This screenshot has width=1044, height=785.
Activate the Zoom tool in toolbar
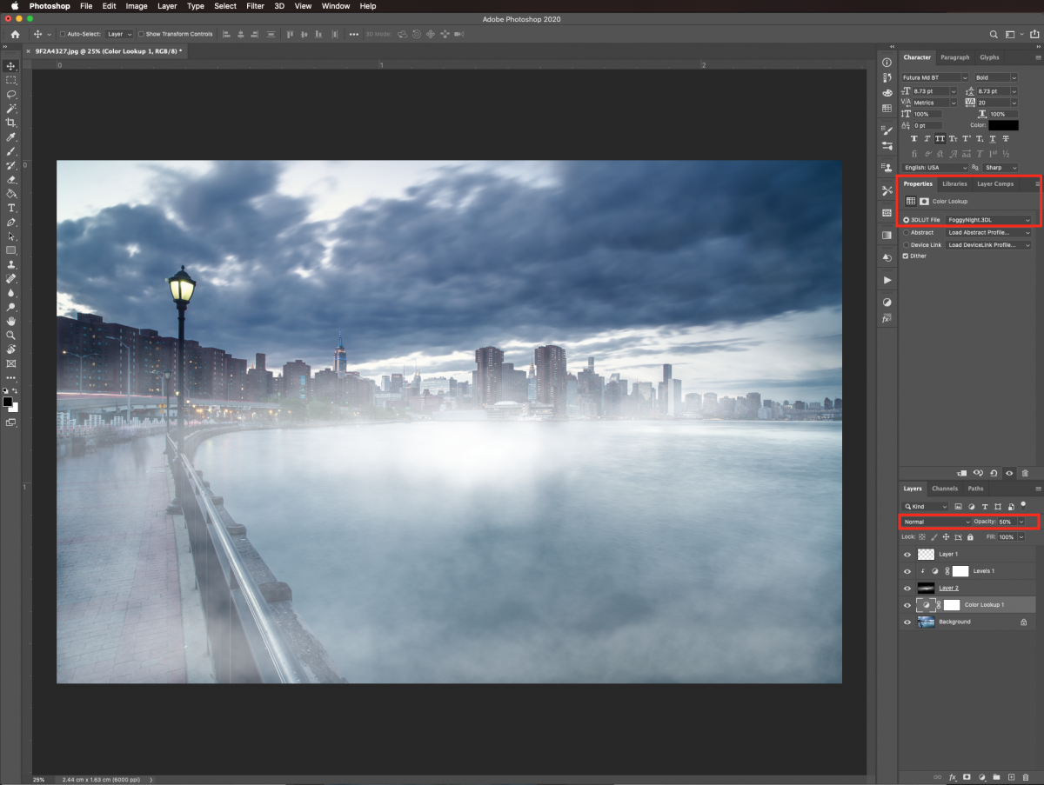pyautogui.click(x=11, y=335)
